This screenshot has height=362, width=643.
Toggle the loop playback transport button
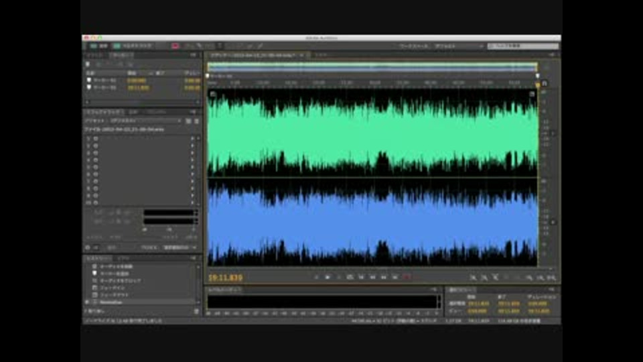[350, 278]
